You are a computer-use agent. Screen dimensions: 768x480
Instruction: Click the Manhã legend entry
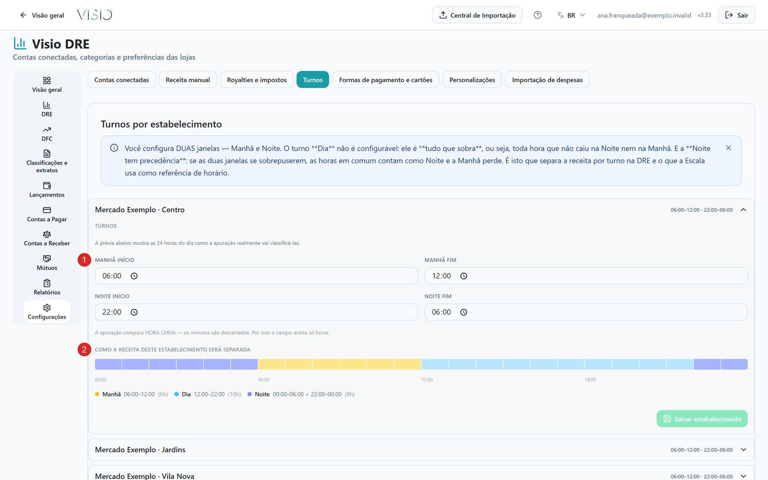click(132, 394)
